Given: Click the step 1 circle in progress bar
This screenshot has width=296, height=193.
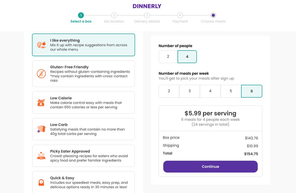Looking at the screenshot, I should tap(81, 15).
